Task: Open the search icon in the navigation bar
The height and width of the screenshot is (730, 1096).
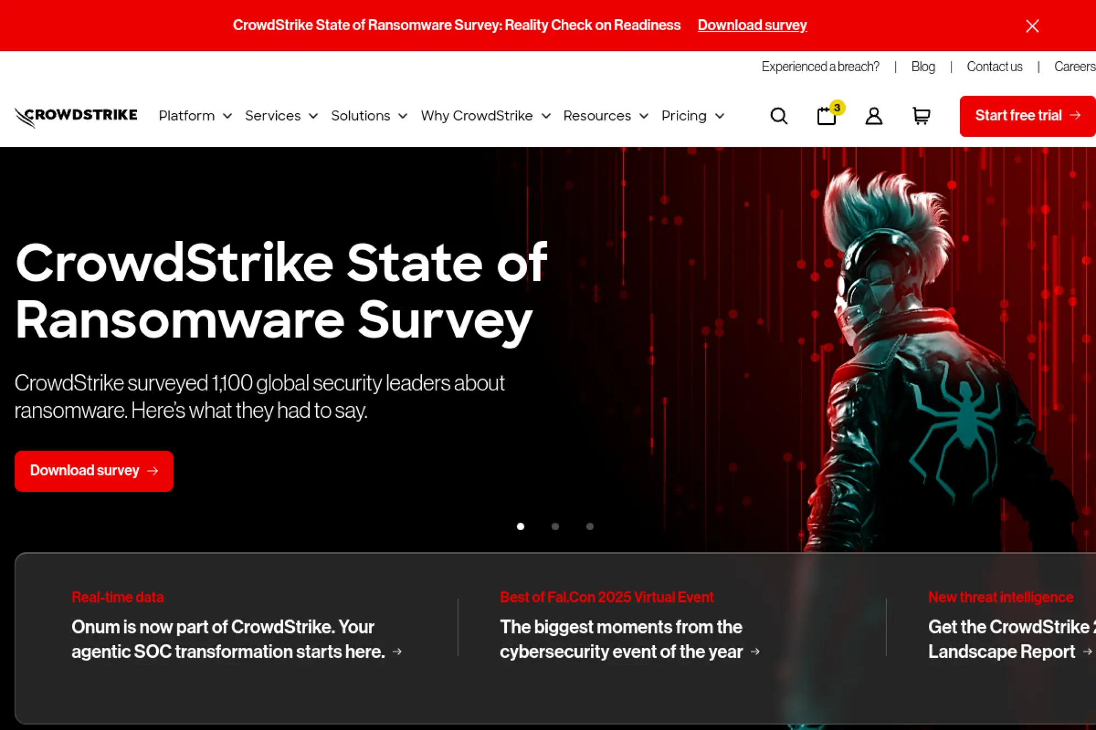Action: pos(779,116)
